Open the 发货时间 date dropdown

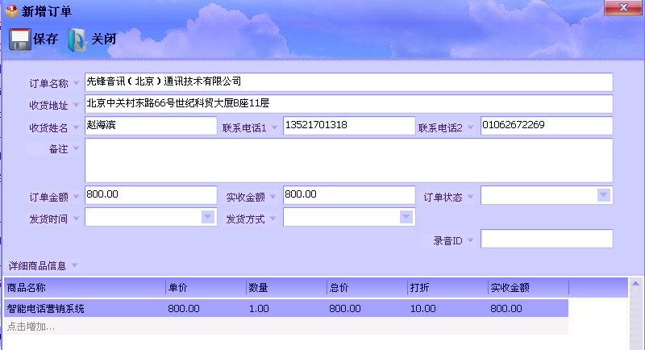click(x=208, y=216)
